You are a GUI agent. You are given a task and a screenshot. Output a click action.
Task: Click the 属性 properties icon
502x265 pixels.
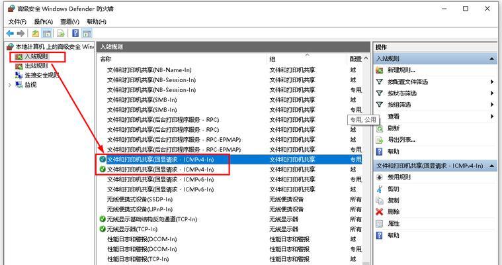click(380, 224)
